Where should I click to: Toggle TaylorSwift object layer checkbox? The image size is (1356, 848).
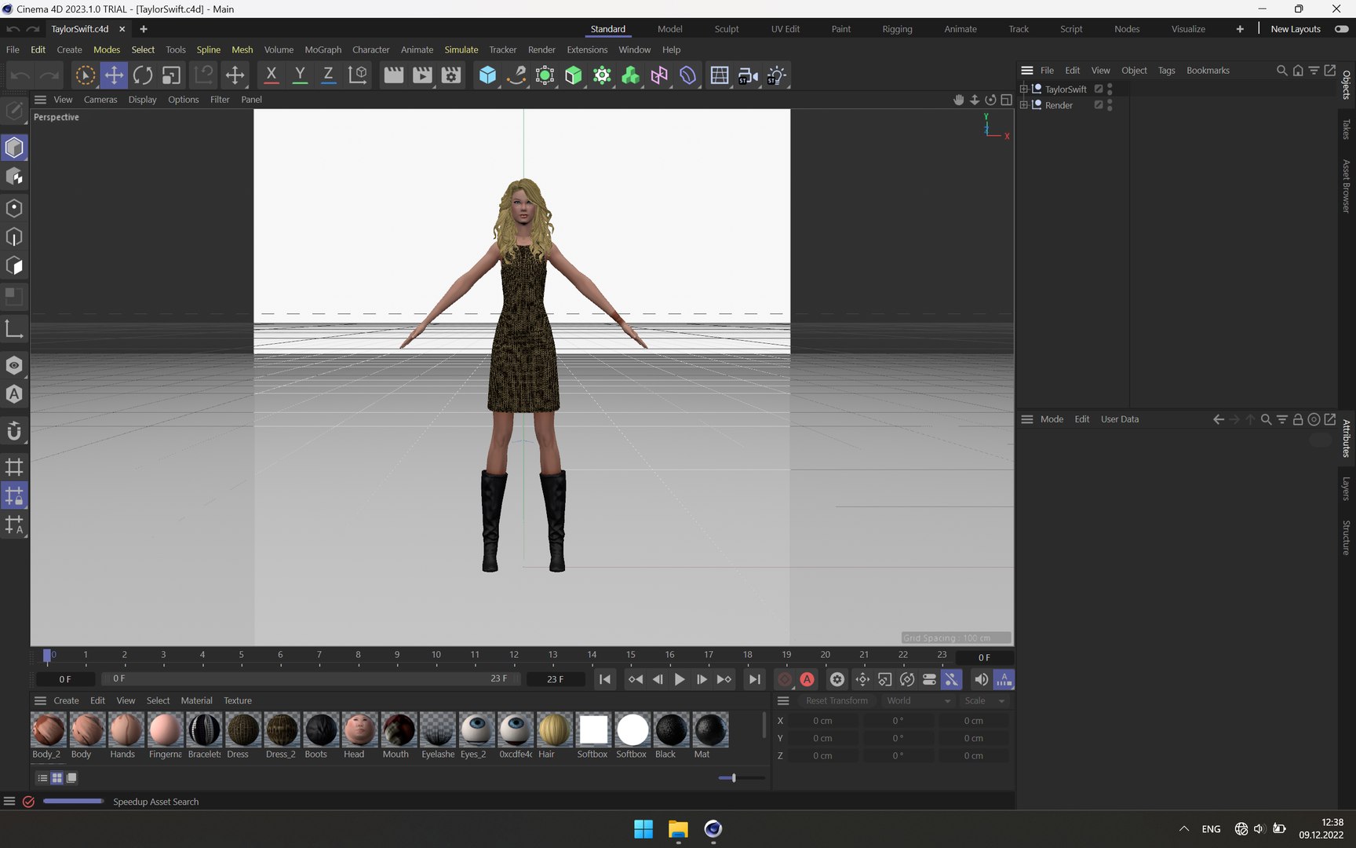click(1099, 89)
